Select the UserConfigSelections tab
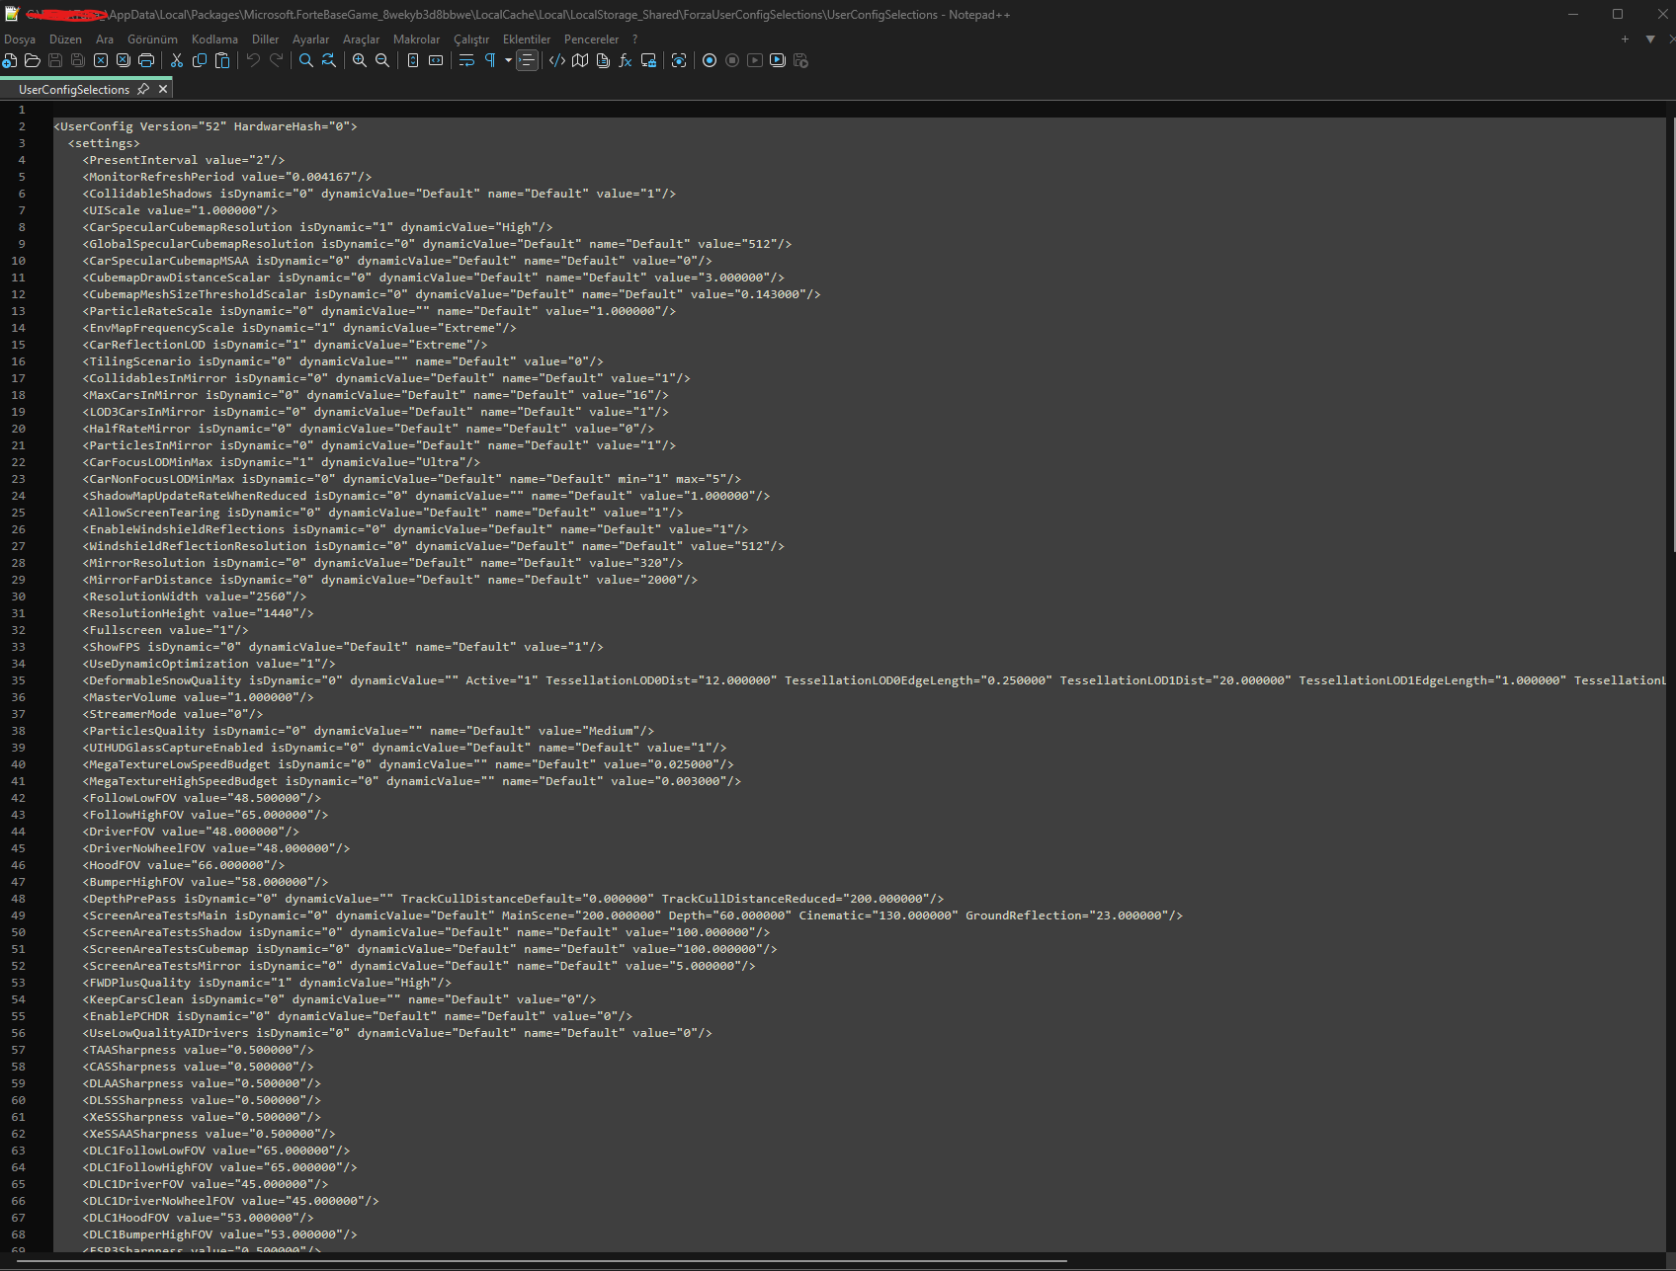Image resolution: width=1676 pixels, height=1271 pixels. [74, 90]
